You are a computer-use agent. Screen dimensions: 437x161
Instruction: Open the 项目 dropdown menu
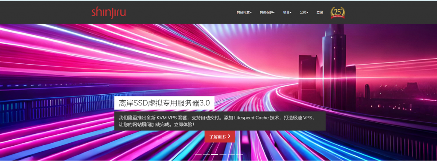[287, 12]
